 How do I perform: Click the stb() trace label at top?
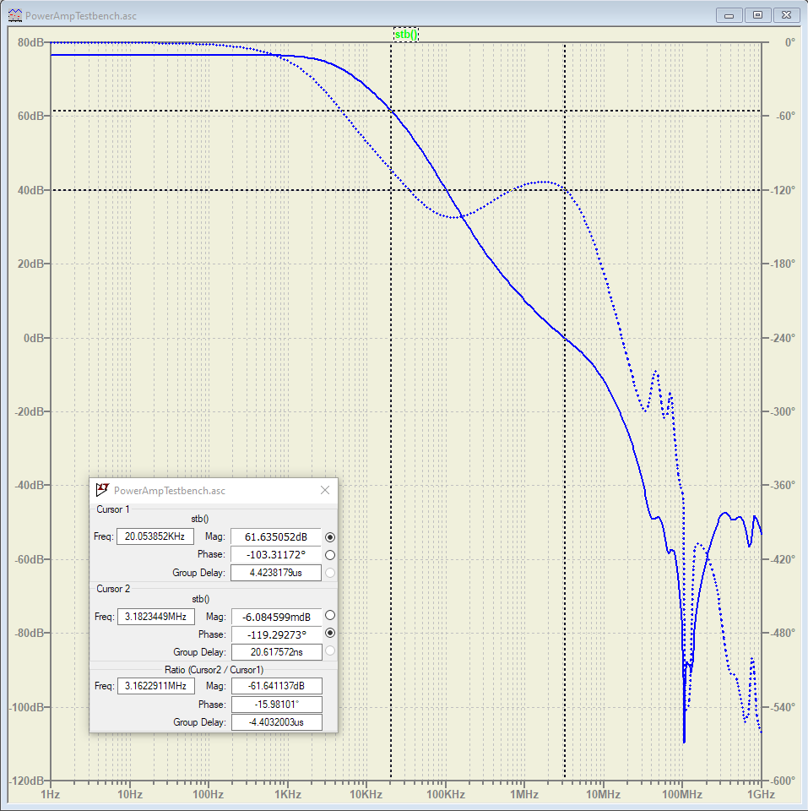point(406,35)
